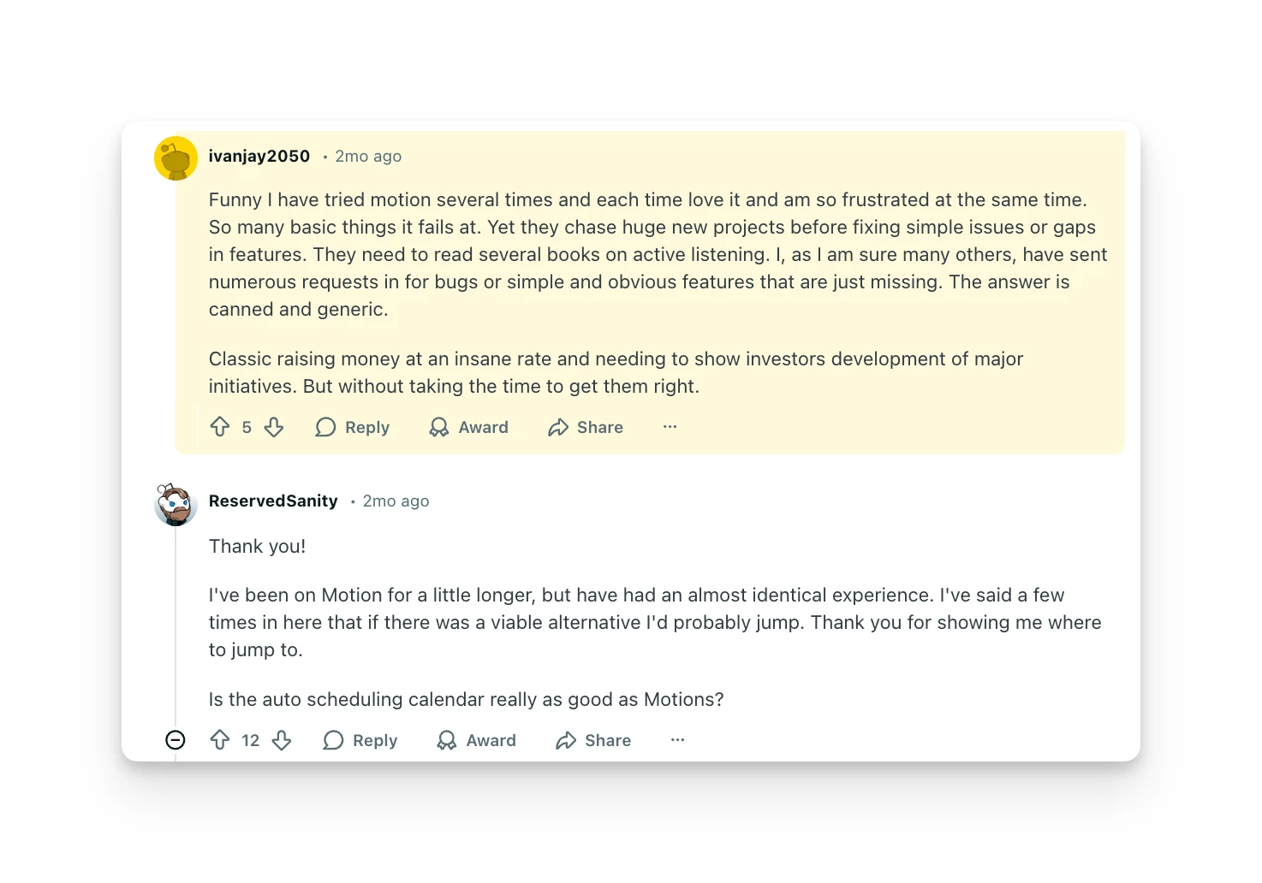Give an Award to ivanjay2050's comment

[x=468, y=427]
